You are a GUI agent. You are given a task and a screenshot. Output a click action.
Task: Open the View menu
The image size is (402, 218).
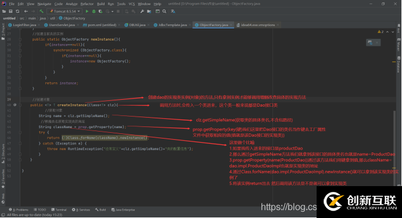(x=31, y=4)
